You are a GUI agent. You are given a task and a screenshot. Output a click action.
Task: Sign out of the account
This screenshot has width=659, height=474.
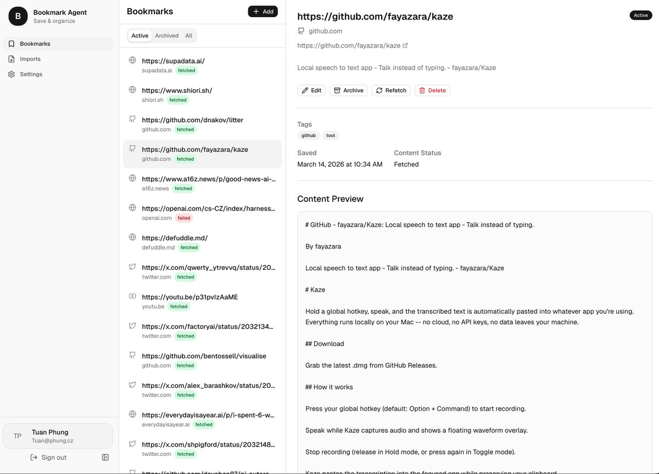[x=48, y=458]
